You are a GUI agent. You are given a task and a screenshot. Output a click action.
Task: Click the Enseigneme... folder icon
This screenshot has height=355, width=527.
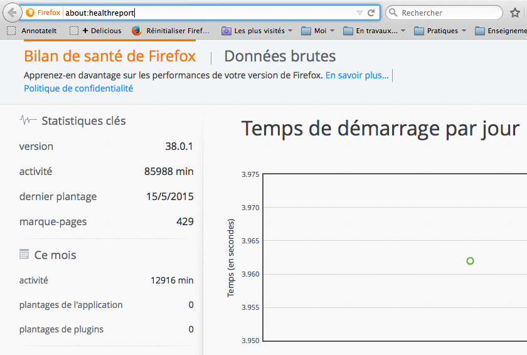[479, 31]
